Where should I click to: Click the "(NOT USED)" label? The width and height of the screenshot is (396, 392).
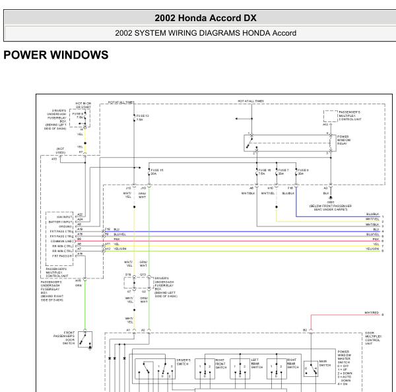tap(60, 150)
